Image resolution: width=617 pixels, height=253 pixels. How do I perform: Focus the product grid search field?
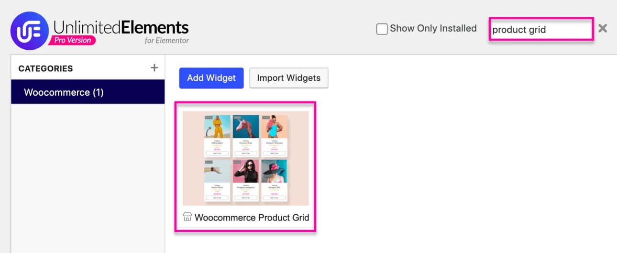540,30
